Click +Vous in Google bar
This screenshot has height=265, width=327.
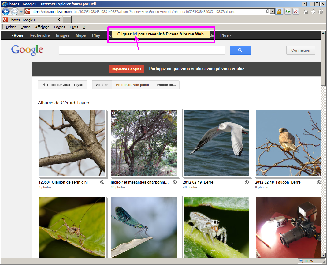(17, 35)
